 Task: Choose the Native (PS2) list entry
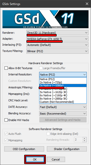pyautogui.click(x=63, y=79)
